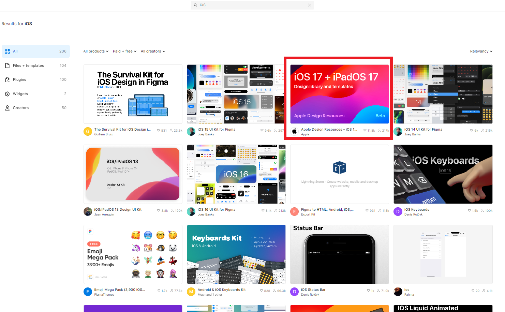
Task: Open the Figma to HTML plugin card
Action: click(x=340, y=174)
